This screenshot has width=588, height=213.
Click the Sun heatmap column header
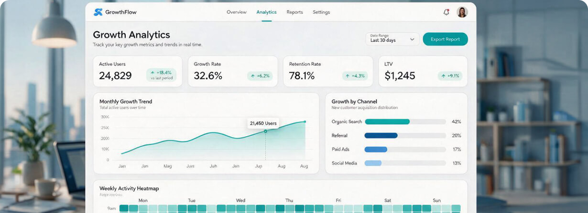pyautogui.click(x=436, y=201)
